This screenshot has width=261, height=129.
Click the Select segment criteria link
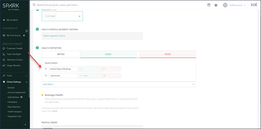point(54,36)
